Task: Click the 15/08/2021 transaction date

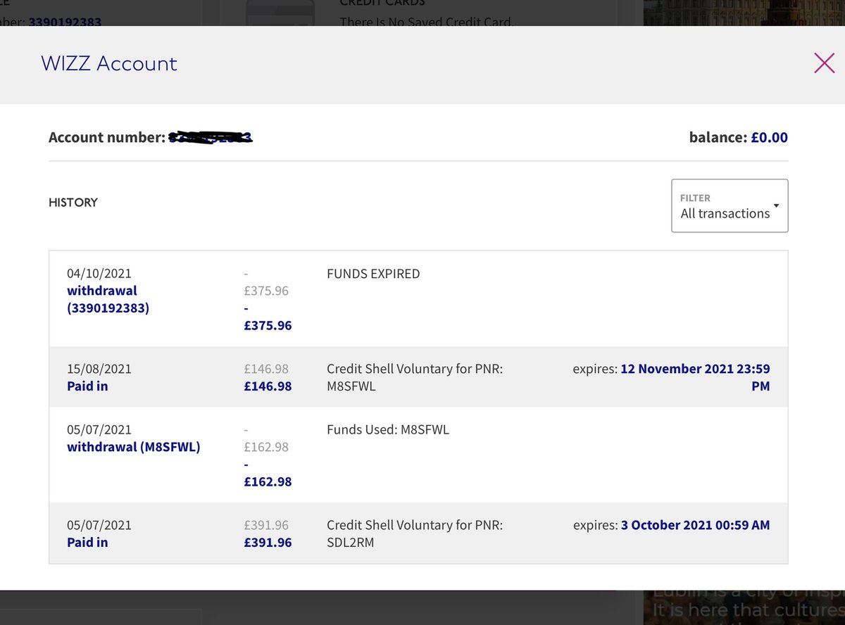Action: [x=99, y=369]
